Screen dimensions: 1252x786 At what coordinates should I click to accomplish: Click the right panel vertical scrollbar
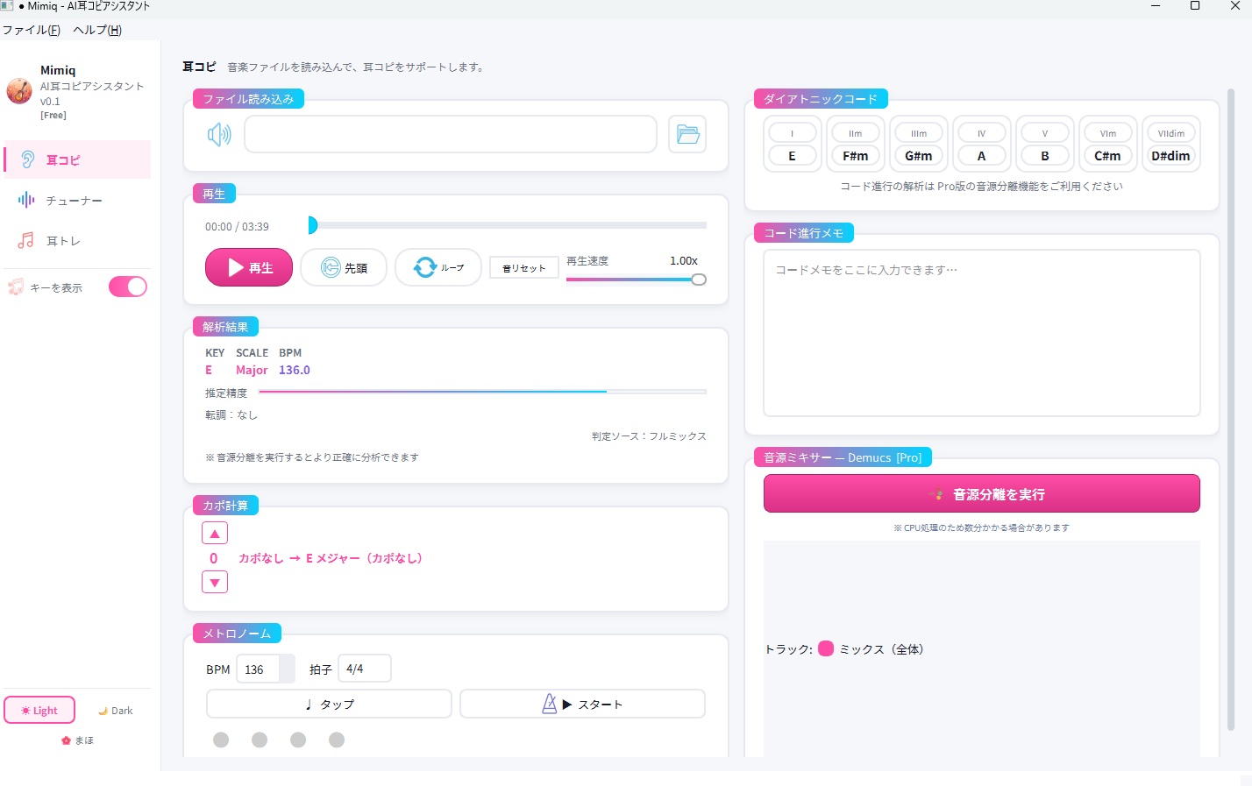tap(1231, 409)
